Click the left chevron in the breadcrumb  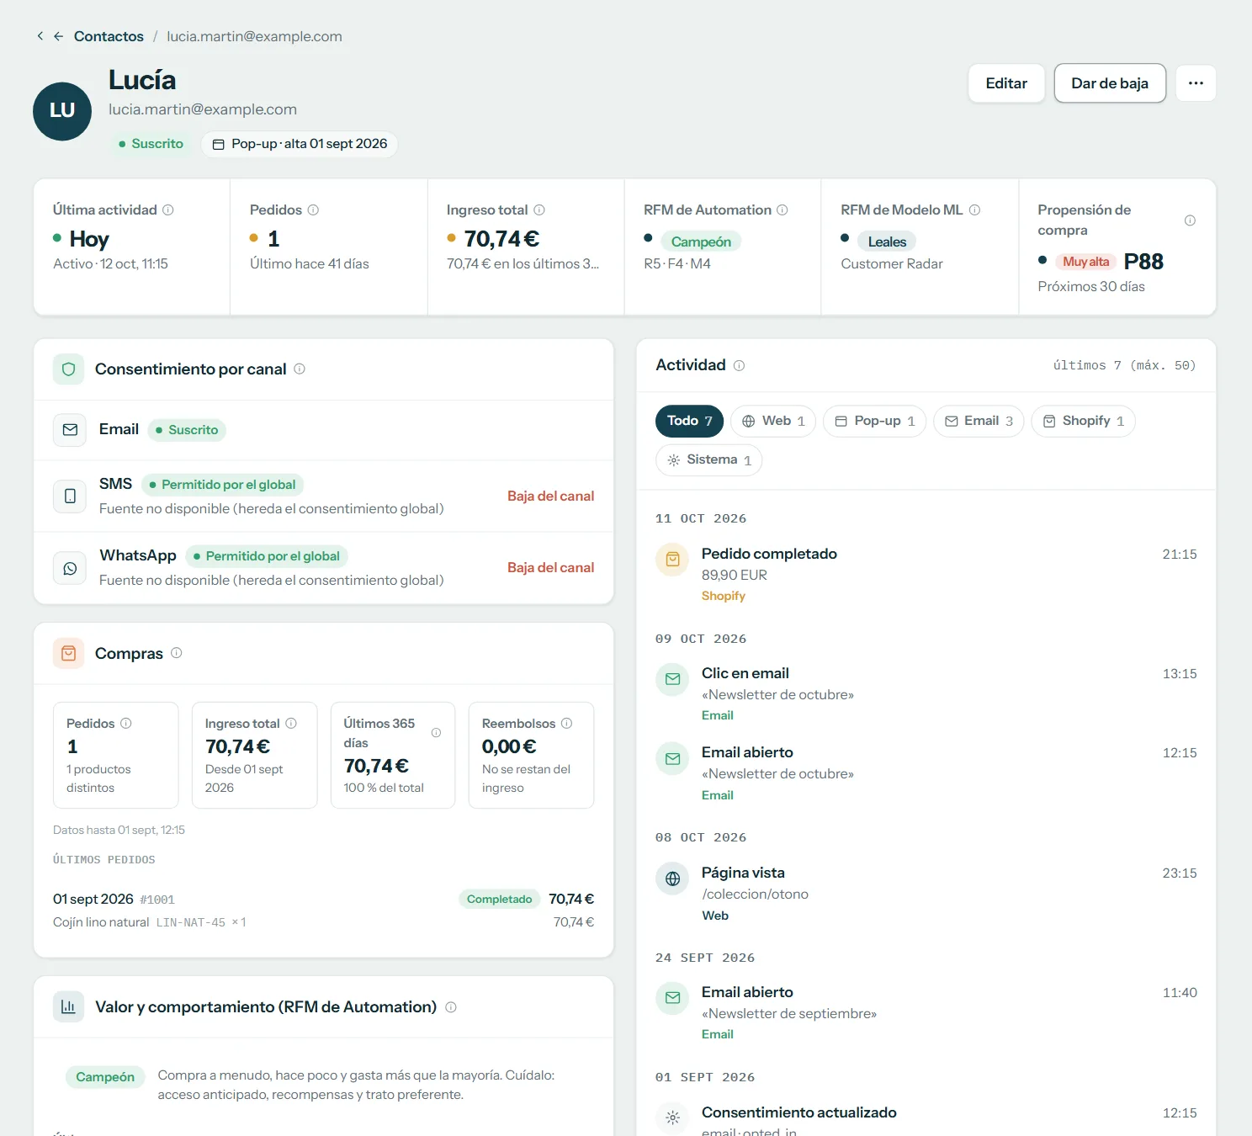(40, 36)
